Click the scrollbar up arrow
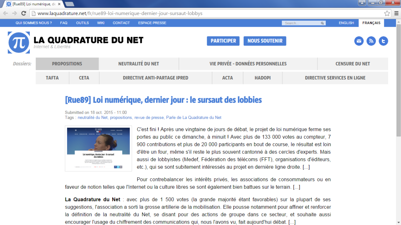The height and width of the screenshot is (225, 401). click(x=398, y=21)
